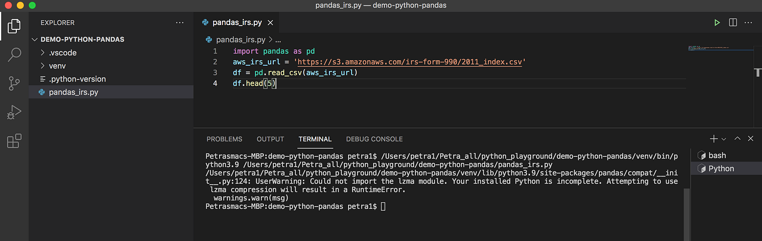Open the Run and Debug view
Viewport: 762px width, 241px height.
[x=14, y=112]
